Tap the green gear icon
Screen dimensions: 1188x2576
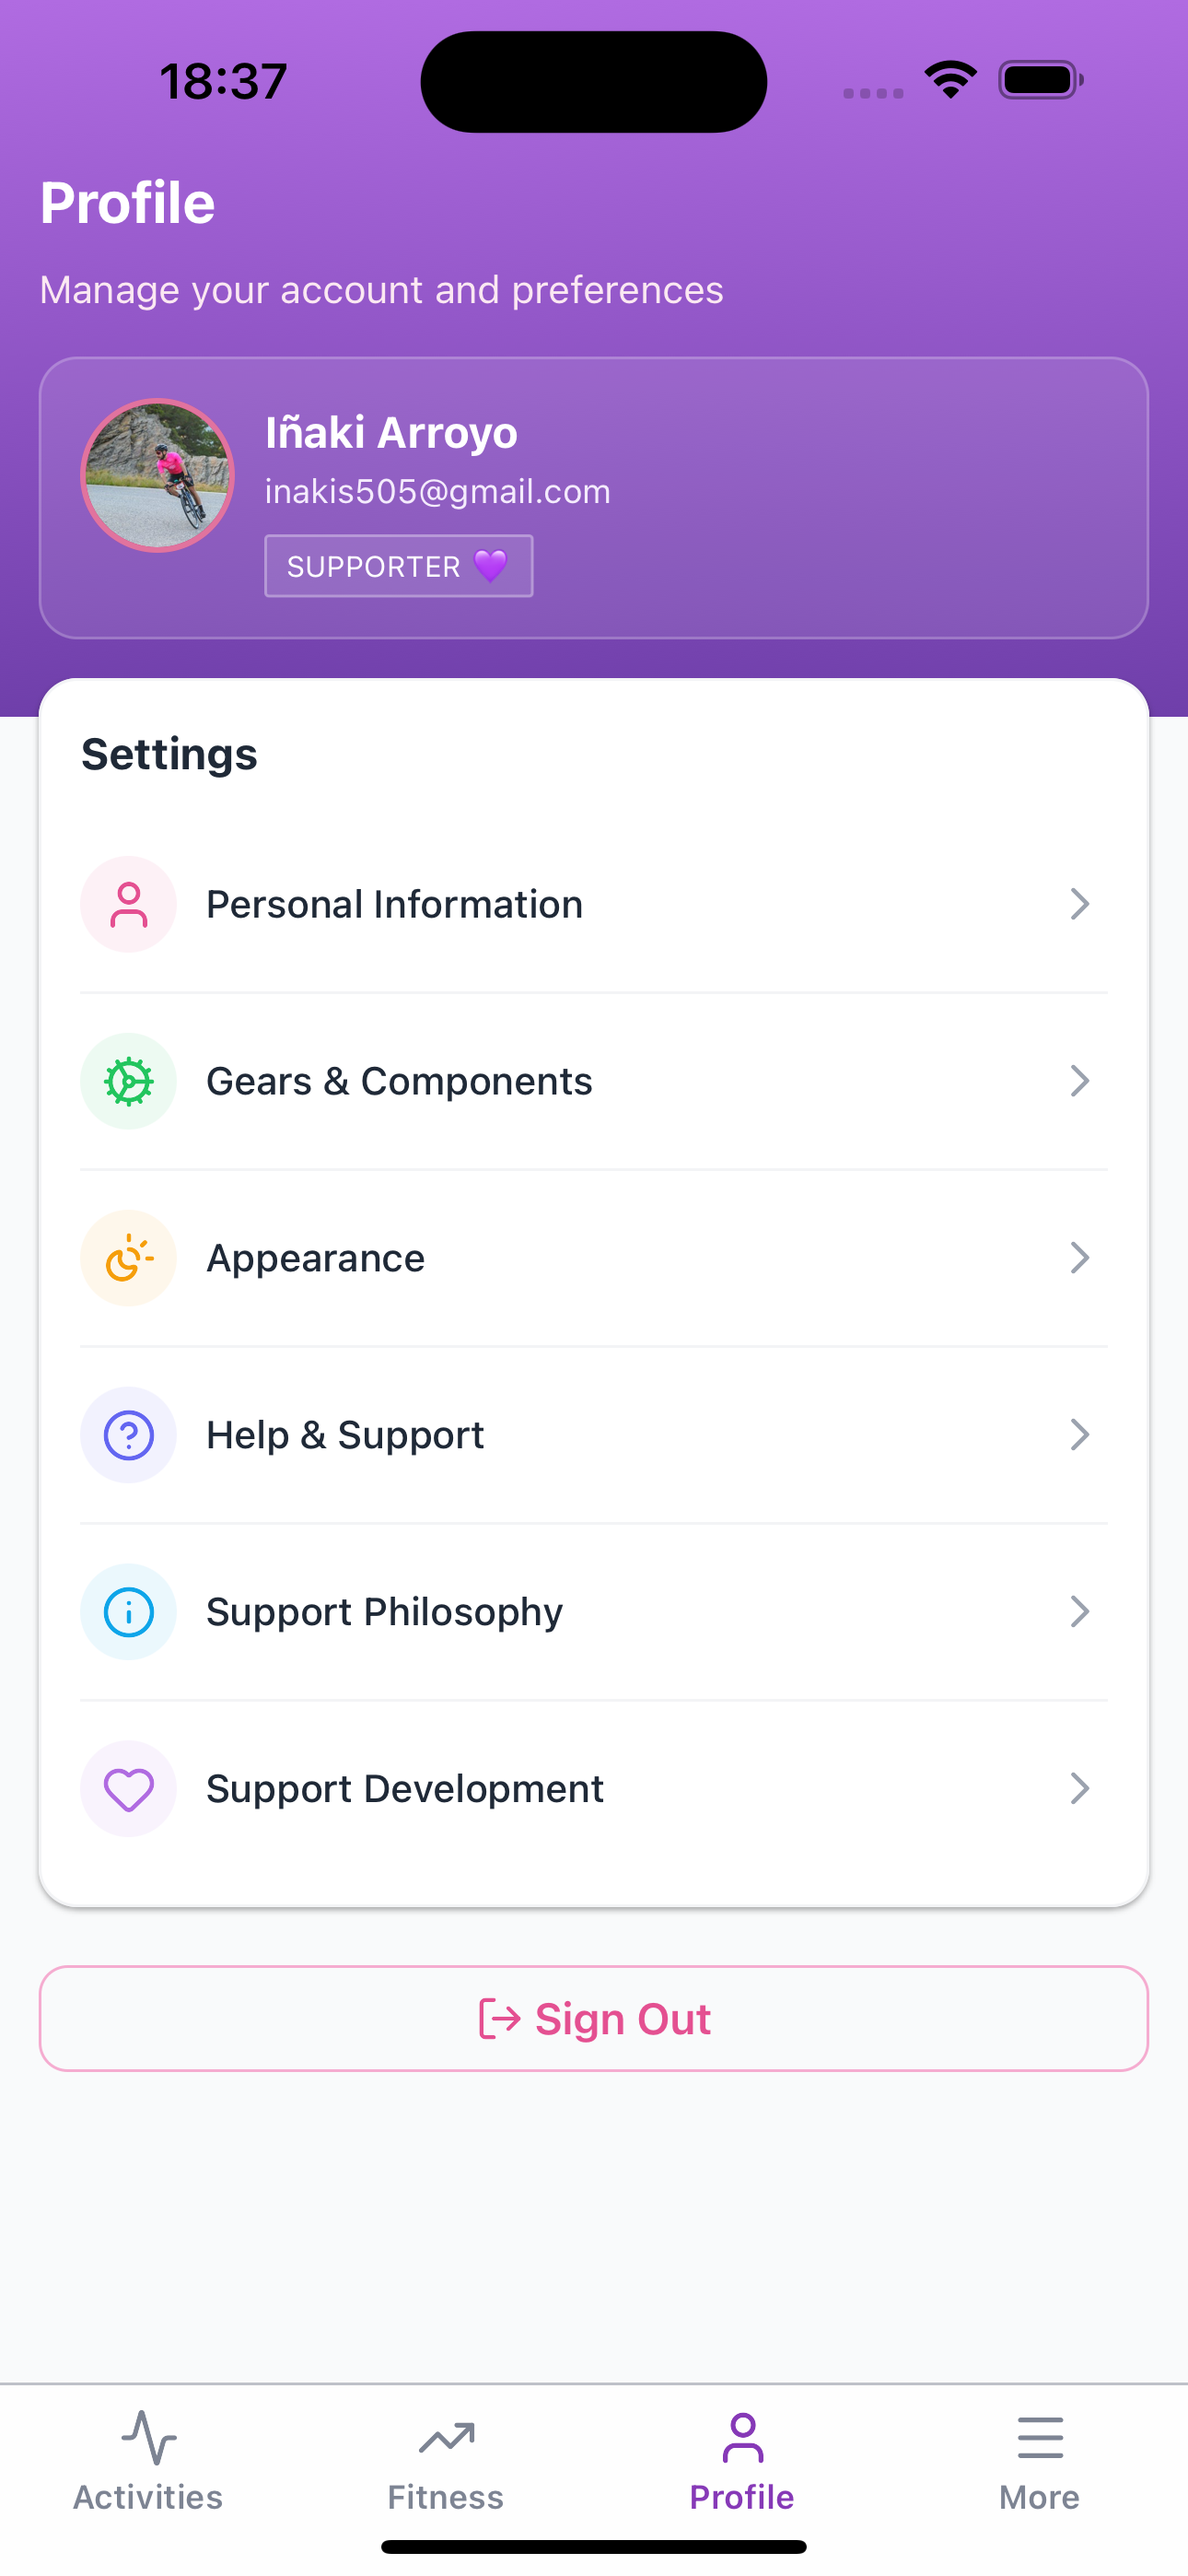coord(129,1081)
